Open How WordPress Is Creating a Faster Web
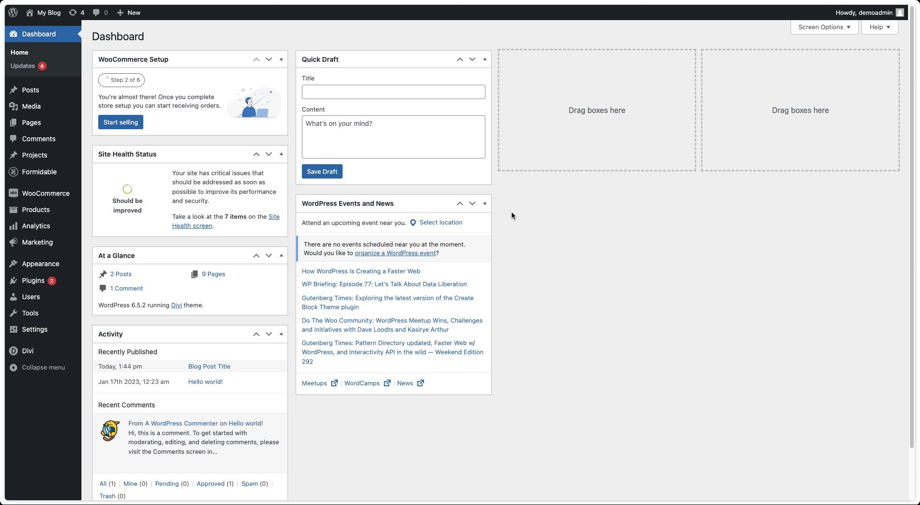 361,271
